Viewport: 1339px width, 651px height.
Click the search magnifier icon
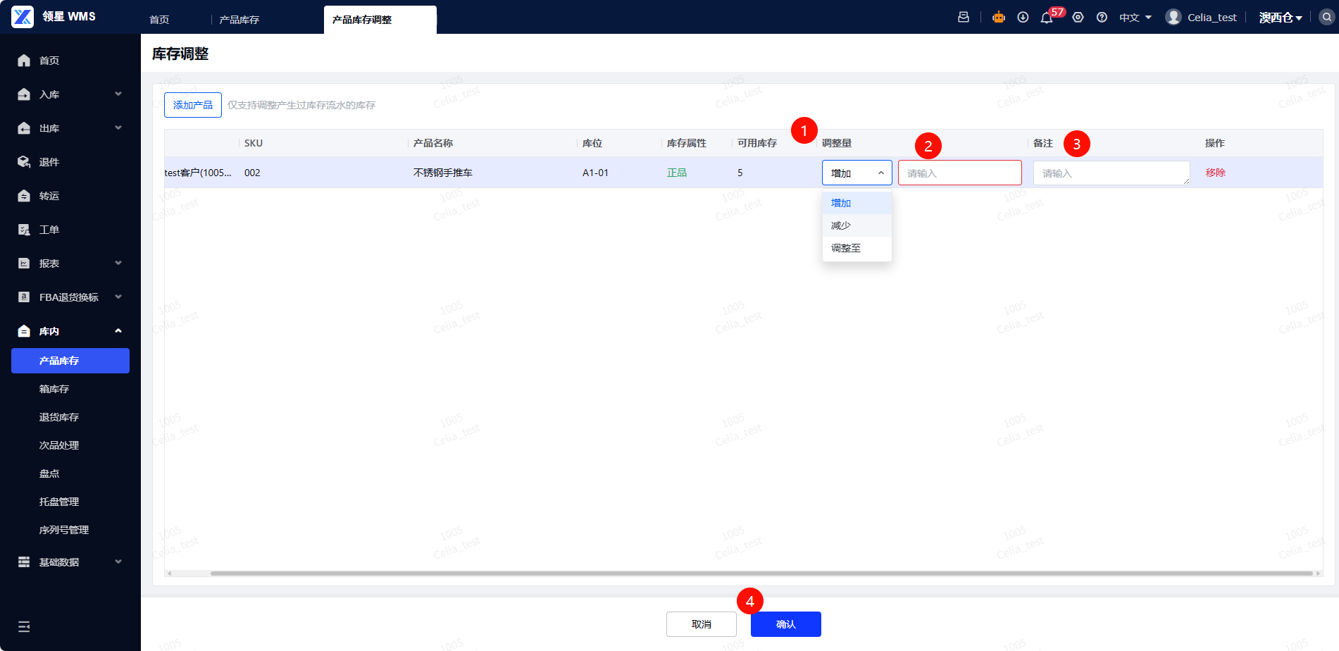(x=1326, y=17)
